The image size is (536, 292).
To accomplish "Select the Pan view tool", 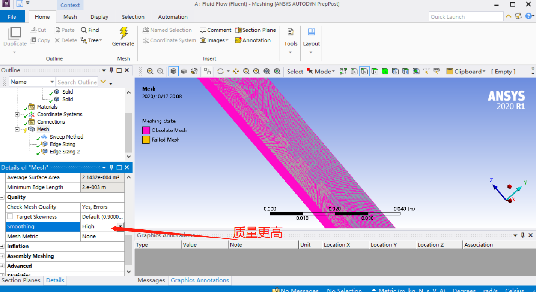I will pos(236,72).
